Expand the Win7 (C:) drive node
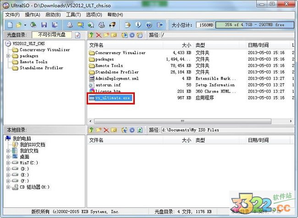 tap(8, 163)
